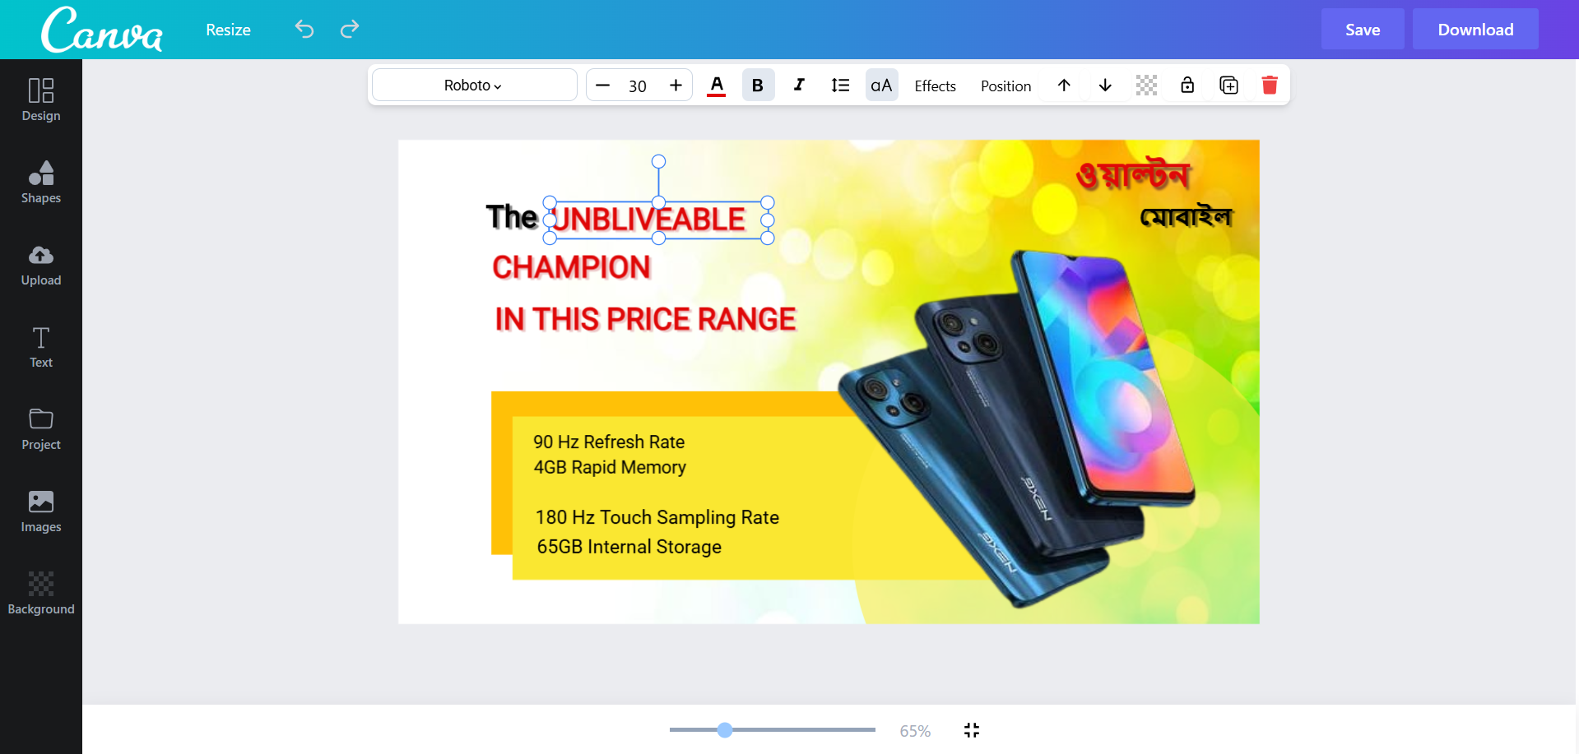
Task: Move element forward with up arrow
Action: pos(1064,86)
